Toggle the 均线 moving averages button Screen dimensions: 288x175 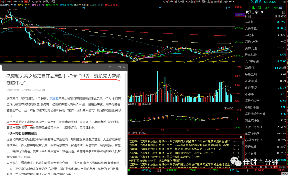point(198,2)
